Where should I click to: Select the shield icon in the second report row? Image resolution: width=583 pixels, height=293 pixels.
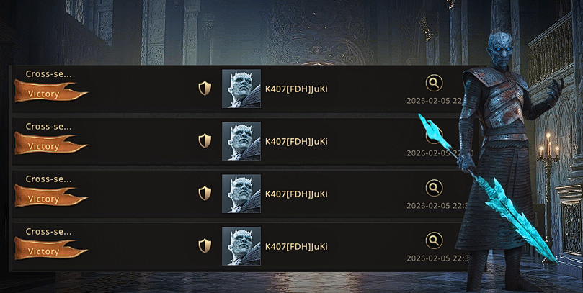[x=205, y=141]
